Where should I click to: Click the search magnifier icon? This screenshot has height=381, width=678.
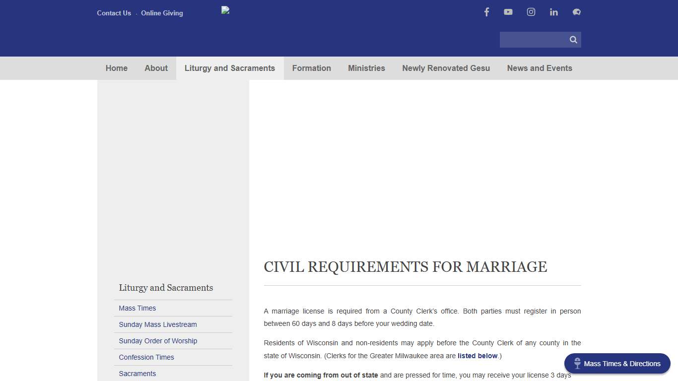point(573,39)
